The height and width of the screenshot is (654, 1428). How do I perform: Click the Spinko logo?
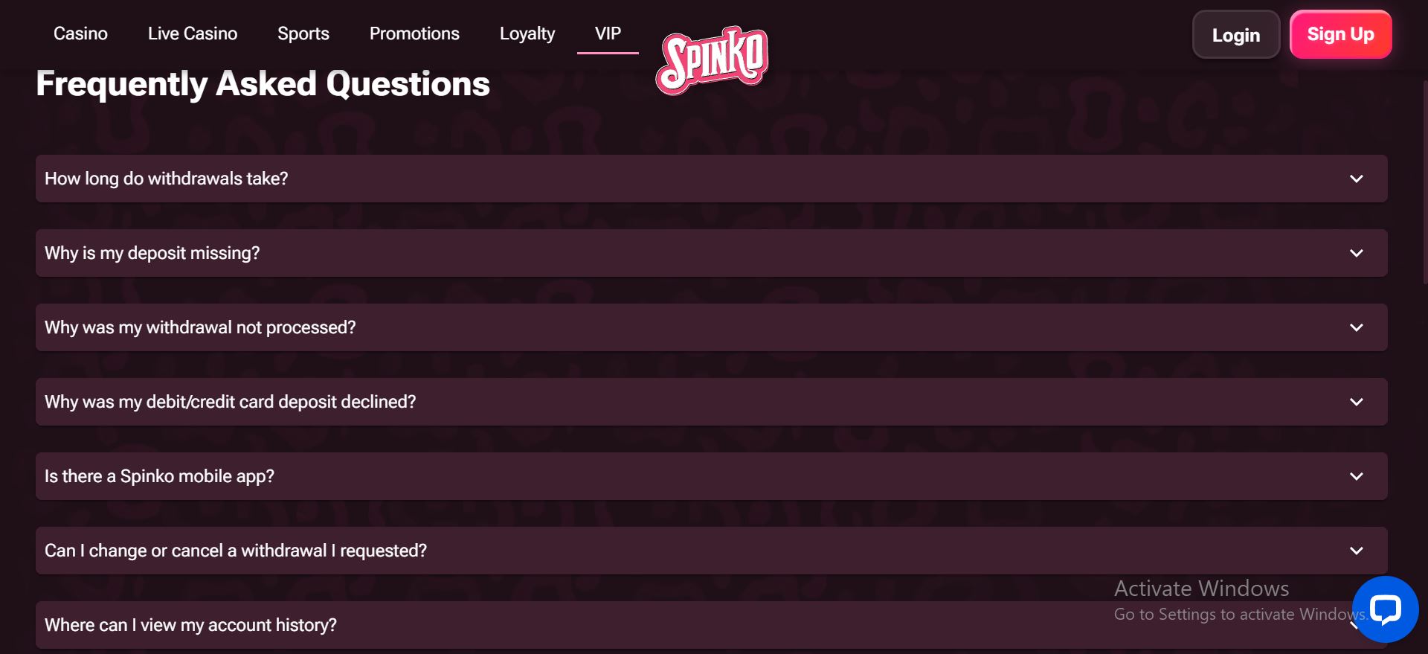712,60
